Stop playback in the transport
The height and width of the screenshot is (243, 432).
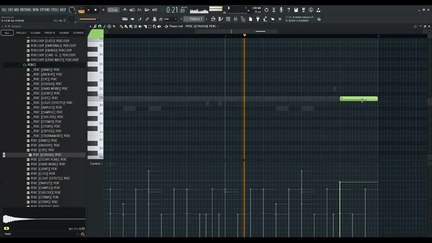(x=96, y=10)
